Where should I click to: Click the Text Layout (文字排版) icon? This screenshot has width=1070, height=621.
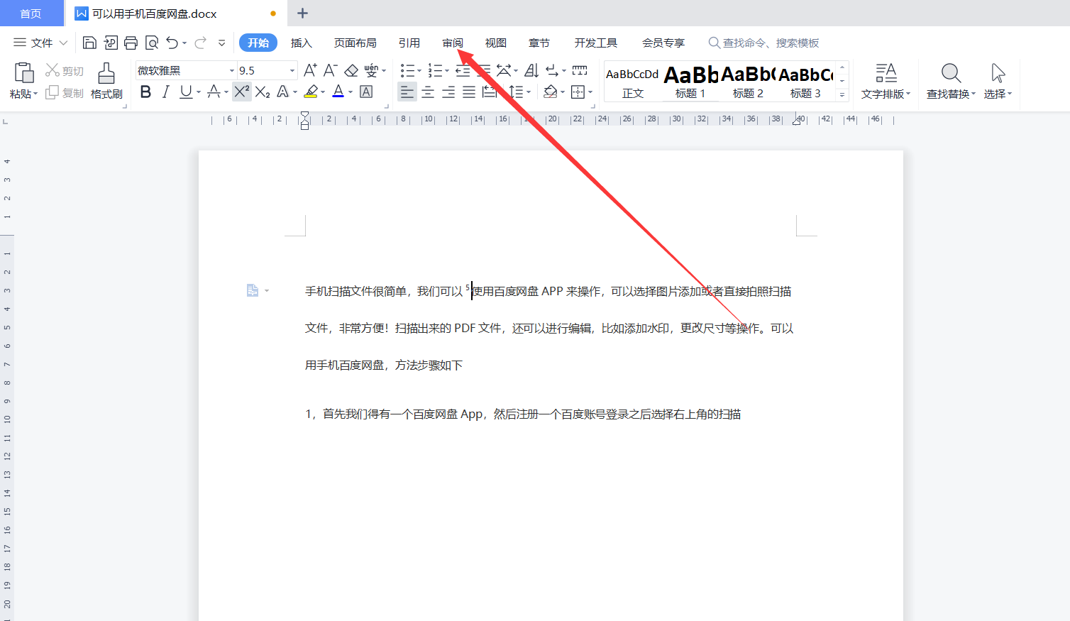coord(886,81)
